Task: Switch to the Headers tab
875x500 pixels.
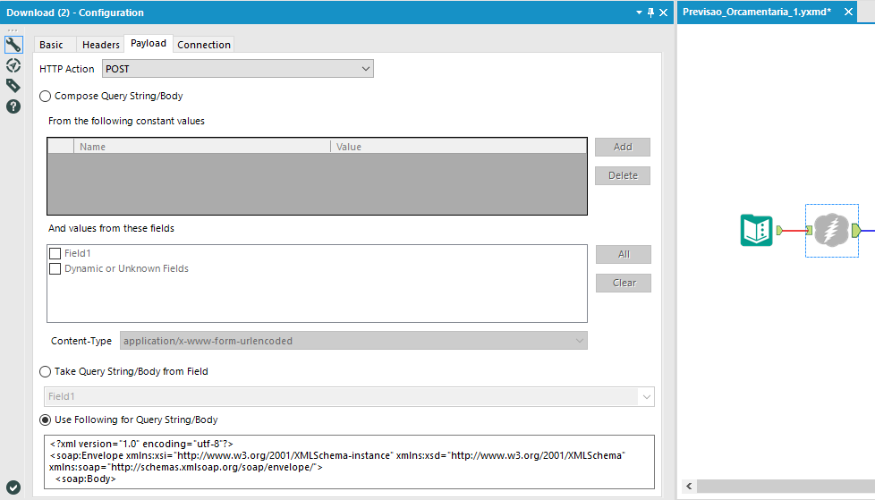Action: tap(101, 45)
